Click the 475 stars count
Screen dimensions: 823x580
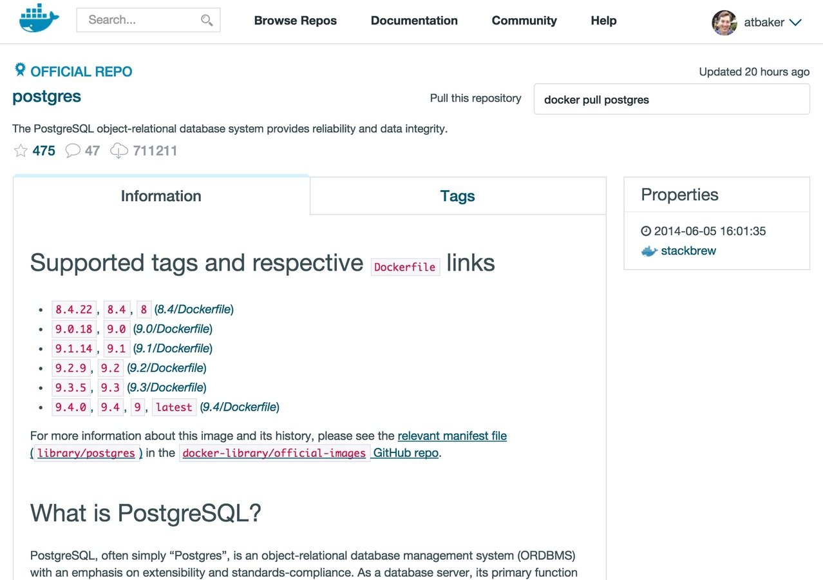pos(44,151)
